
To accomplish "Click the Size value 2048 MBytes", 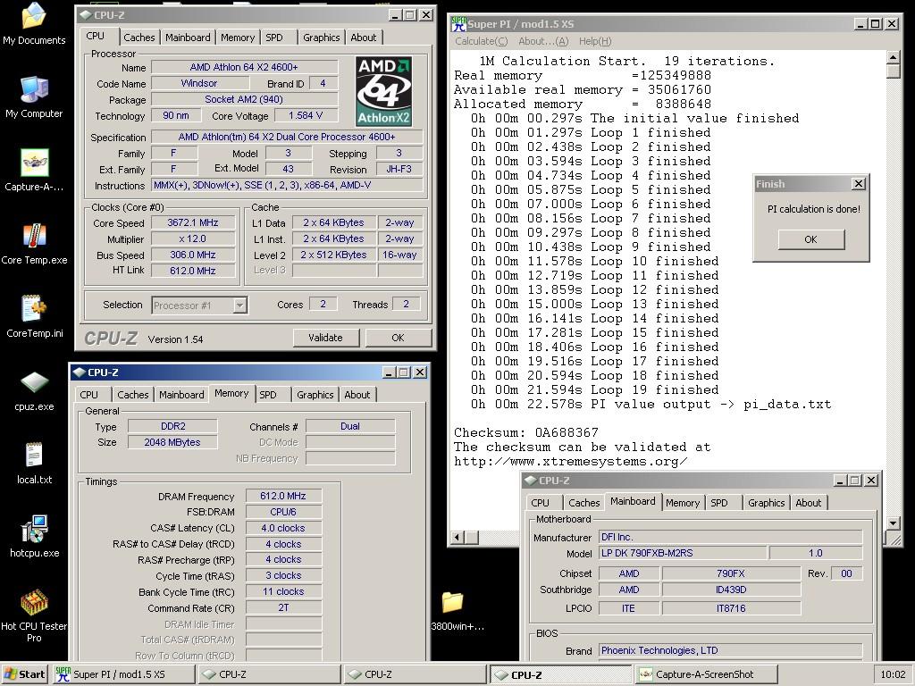I will pos(172,442).
